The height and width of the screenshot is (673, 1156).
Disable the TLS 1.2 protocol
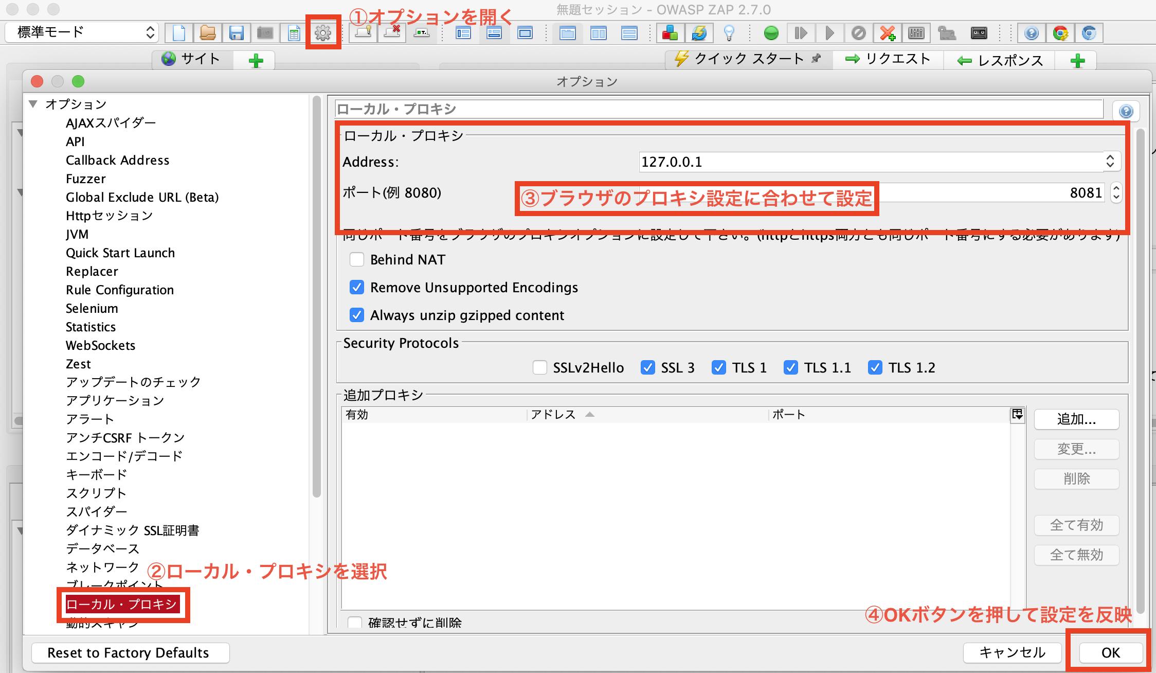pos(875,367)
